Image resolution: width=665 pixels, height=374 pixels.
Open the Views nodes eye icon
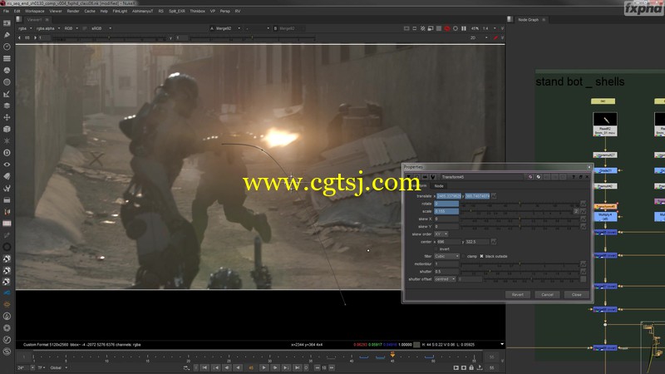tap(7, 165)
